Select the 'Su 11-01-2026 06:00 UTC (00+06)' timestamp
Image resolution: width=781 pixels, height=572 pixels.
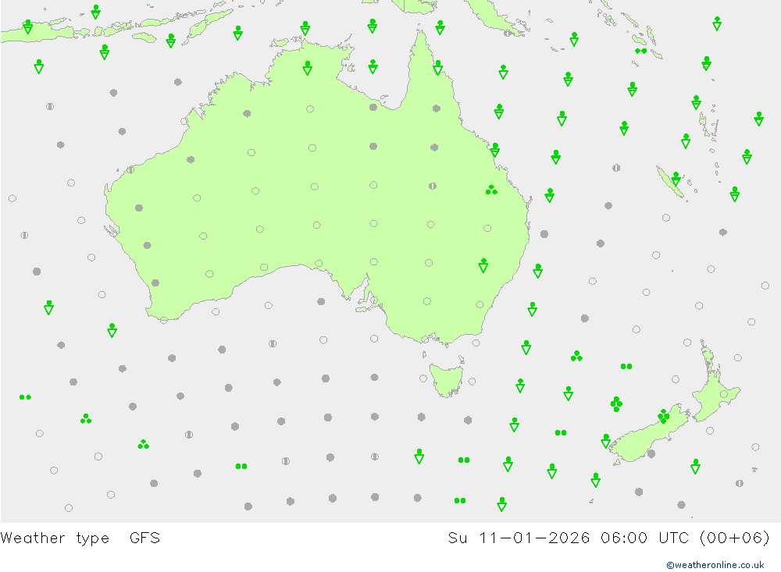(x=608, y=538)
